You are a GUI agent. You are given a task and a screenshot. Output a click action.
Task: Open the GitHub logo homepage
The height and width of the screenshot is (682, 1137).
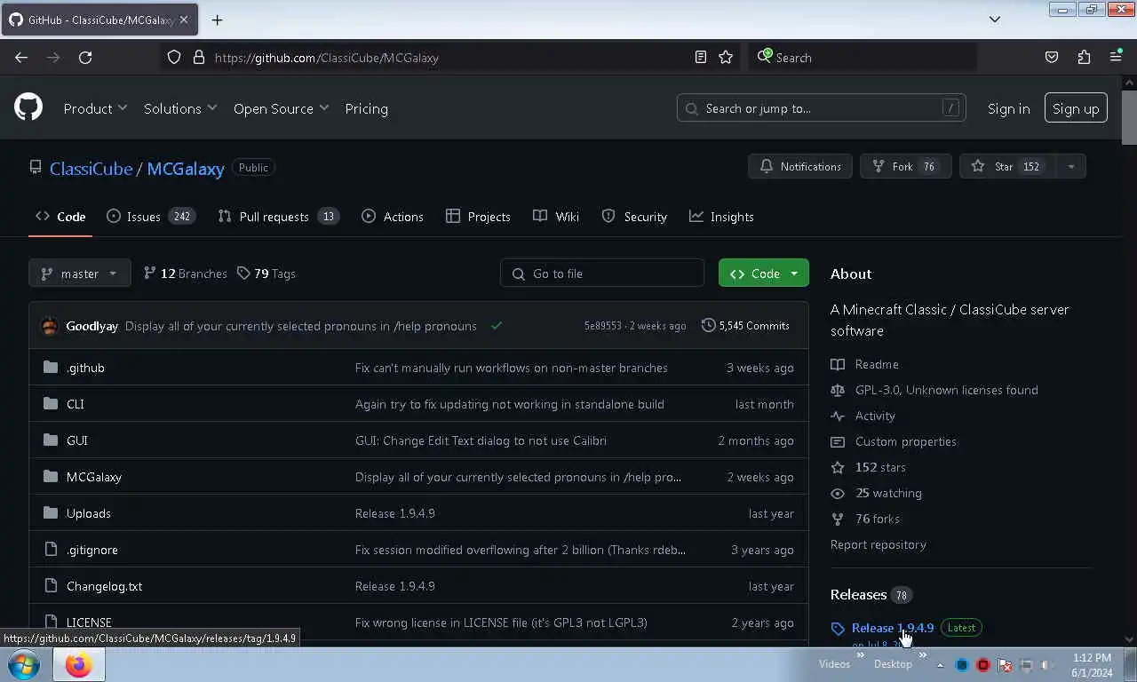28,107
